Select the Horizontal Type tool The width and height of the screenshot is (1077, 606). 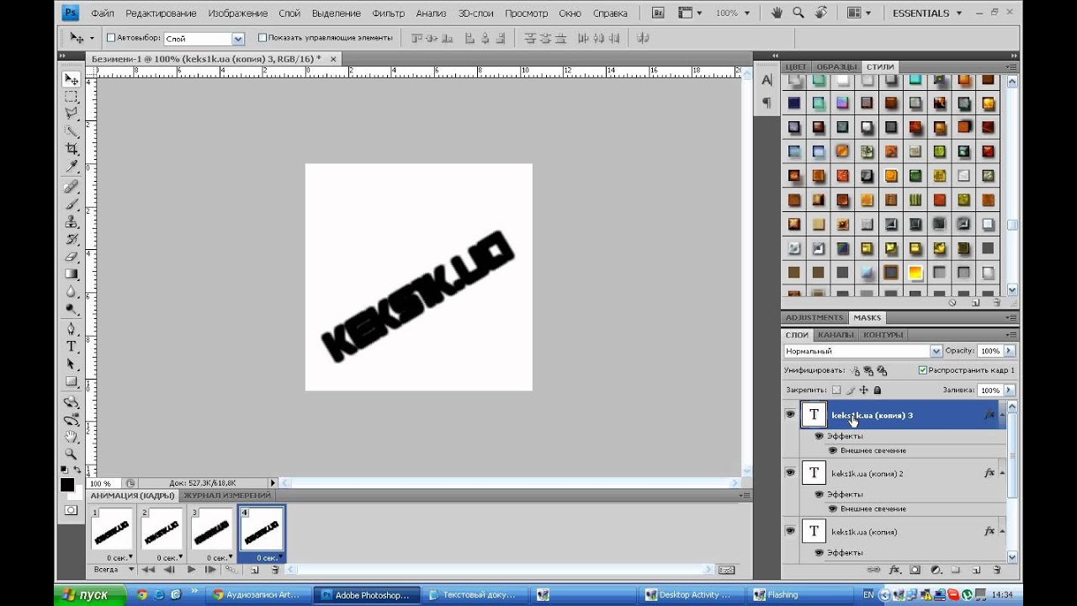click(72, 347)
